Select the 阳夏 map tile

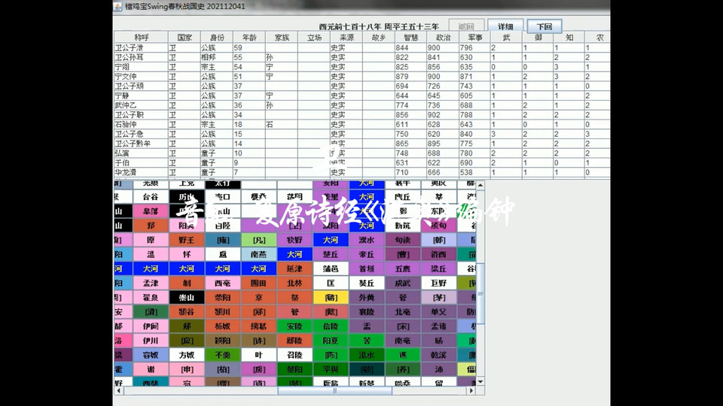pos(331,341)
